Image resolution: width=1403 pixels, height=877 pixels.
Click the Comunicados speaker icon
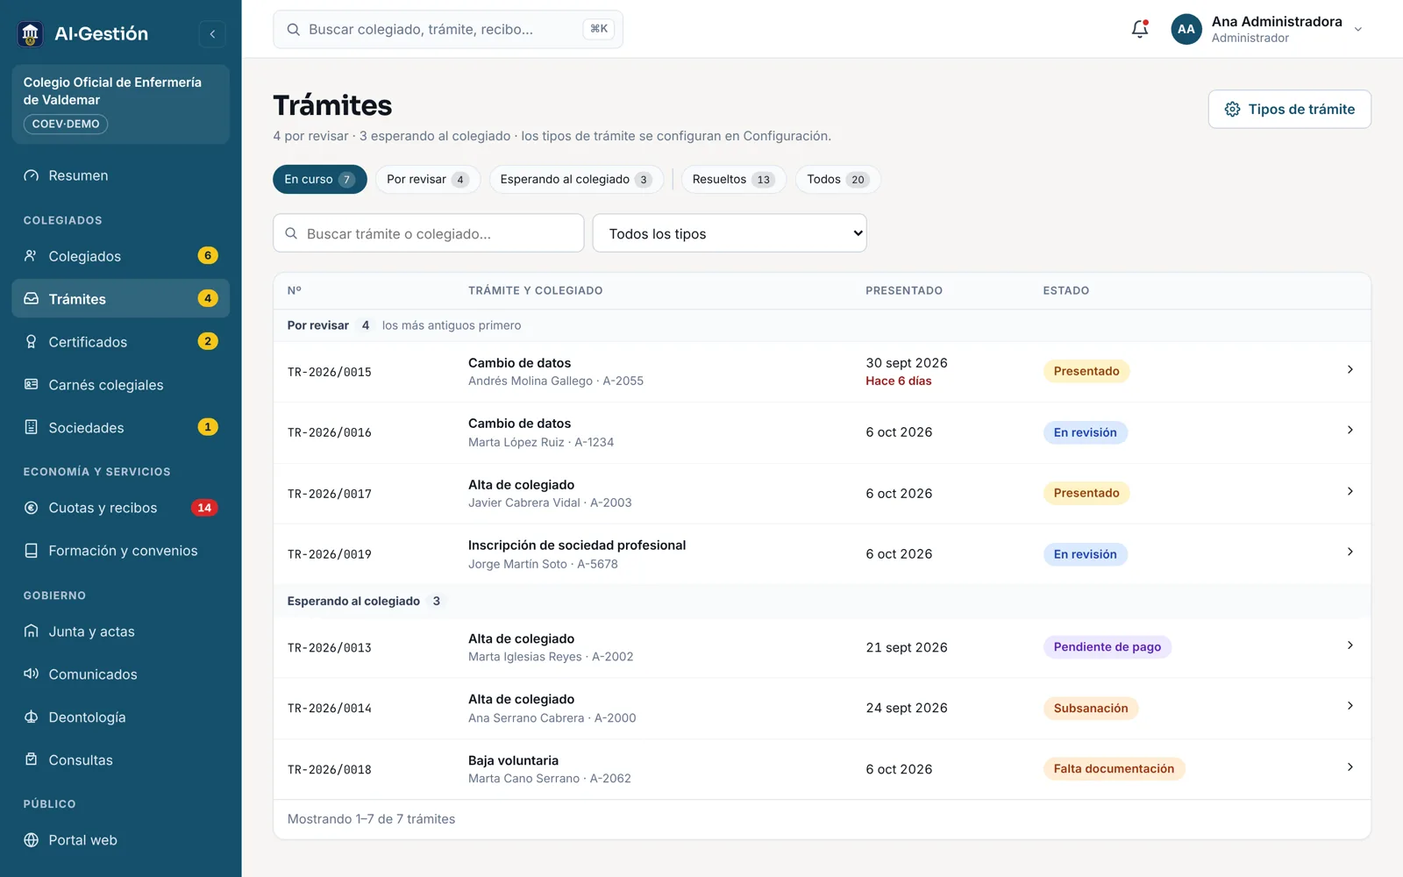(x=32, y=674)
